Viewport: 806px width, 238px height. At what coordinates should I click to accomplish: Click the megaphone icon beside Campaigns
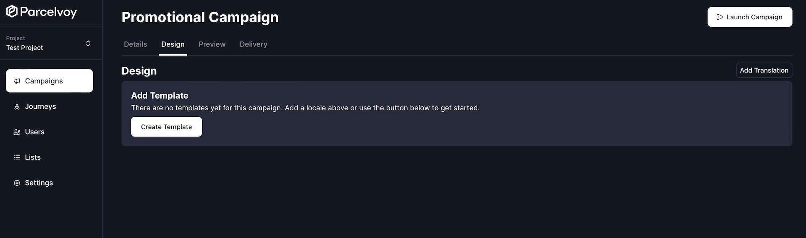17,81
